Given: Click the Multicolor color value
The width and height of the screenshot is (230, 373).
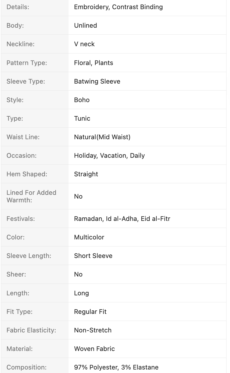Looking at the screenshot, I should point(89,237).
